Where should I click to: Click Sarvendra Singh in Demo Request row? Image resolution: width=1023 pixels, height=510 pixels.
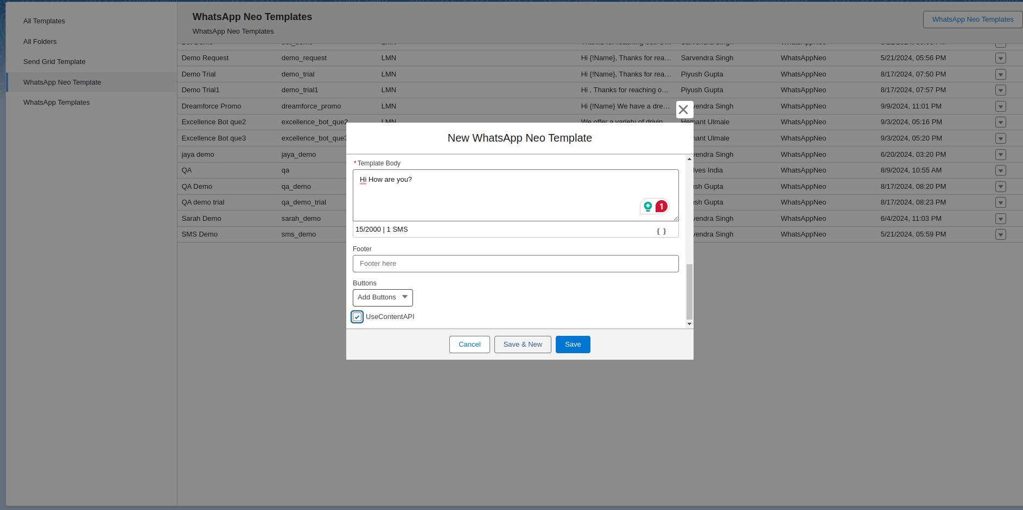707,58
